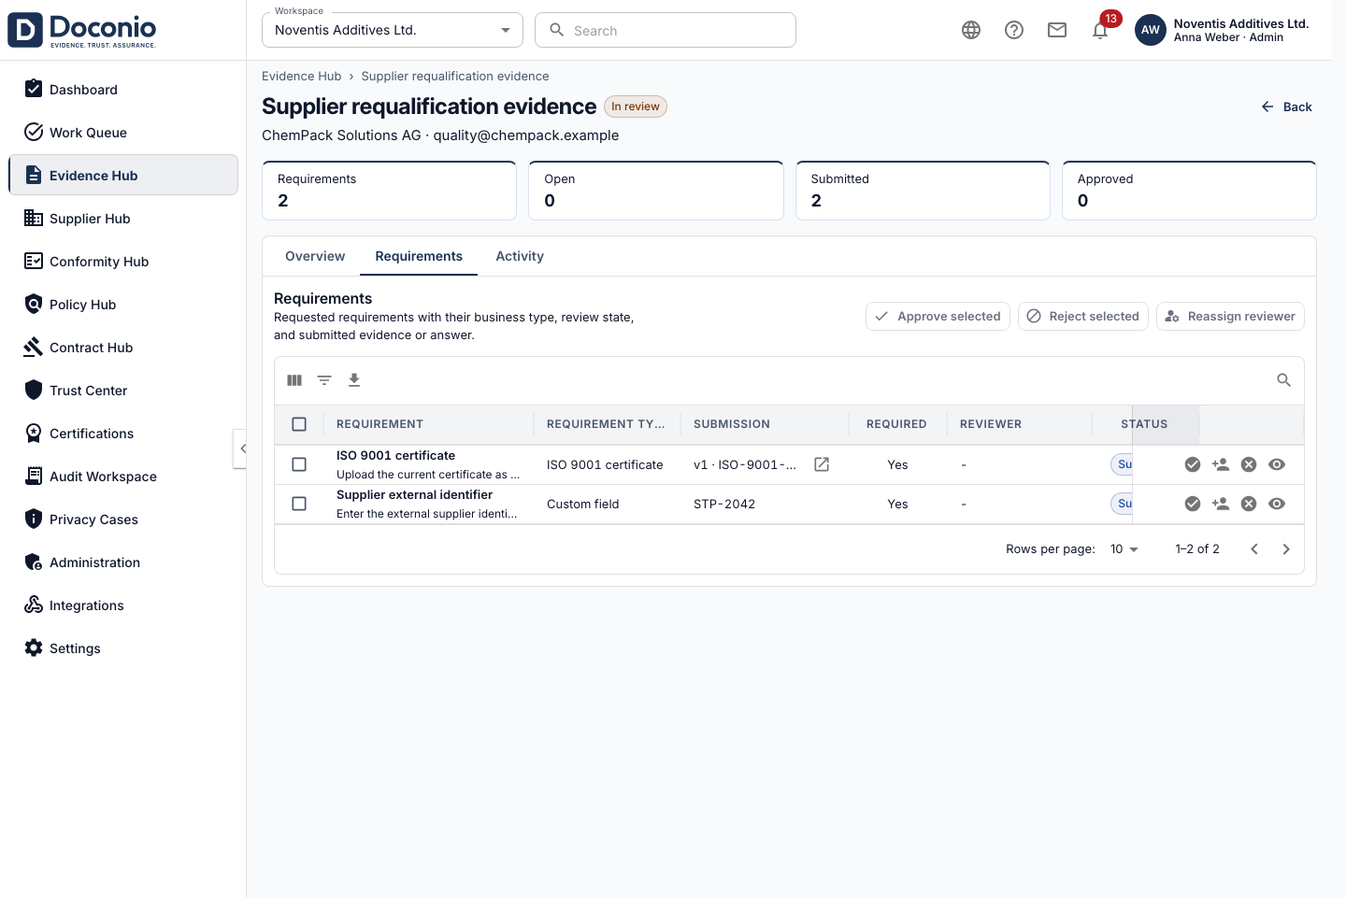Switch to the Overview tab
The width and height of the screenshot is (1346, 897).
coord(315,256)
